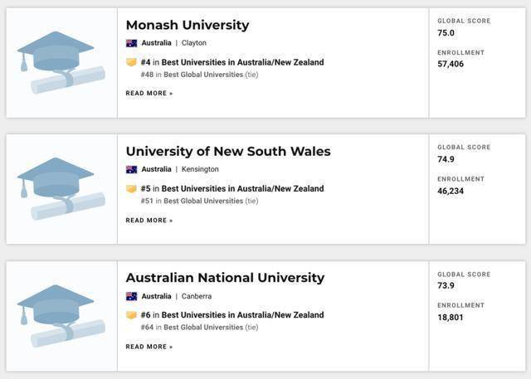Expand Read More under University of New South Wales

(149, 221)
